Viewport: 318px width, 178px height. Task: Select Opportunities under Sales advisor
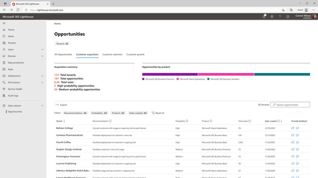(x=15, y=111)
